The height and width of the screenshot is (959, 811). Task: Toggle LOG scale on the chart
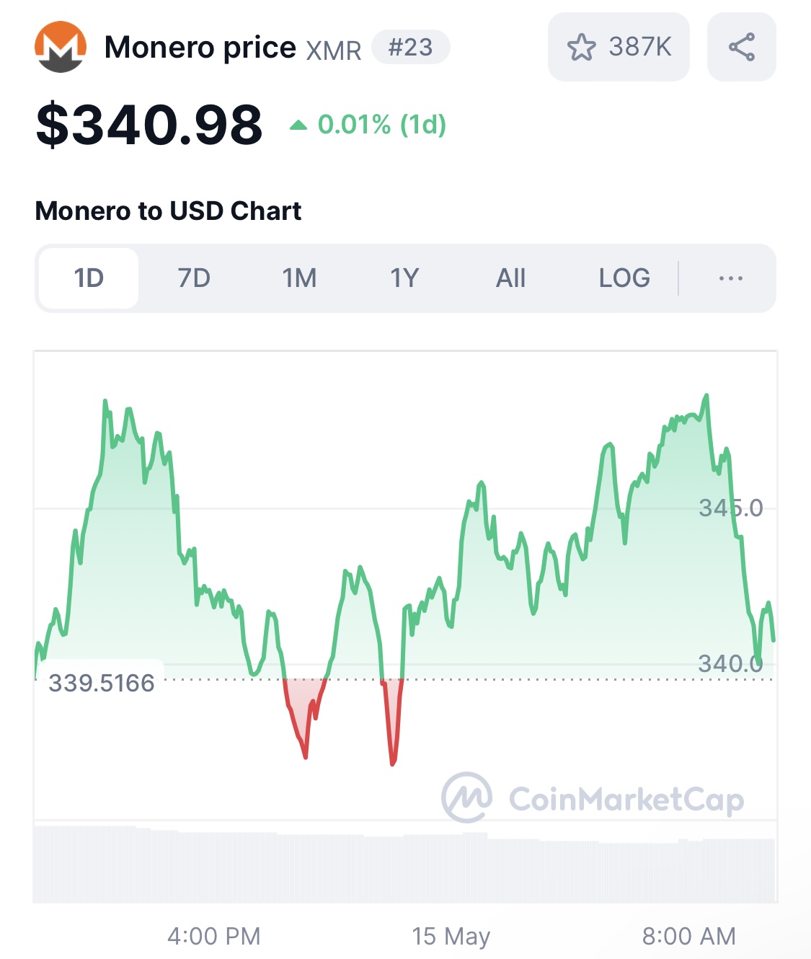pyautogui.click(x=624, y=278)
